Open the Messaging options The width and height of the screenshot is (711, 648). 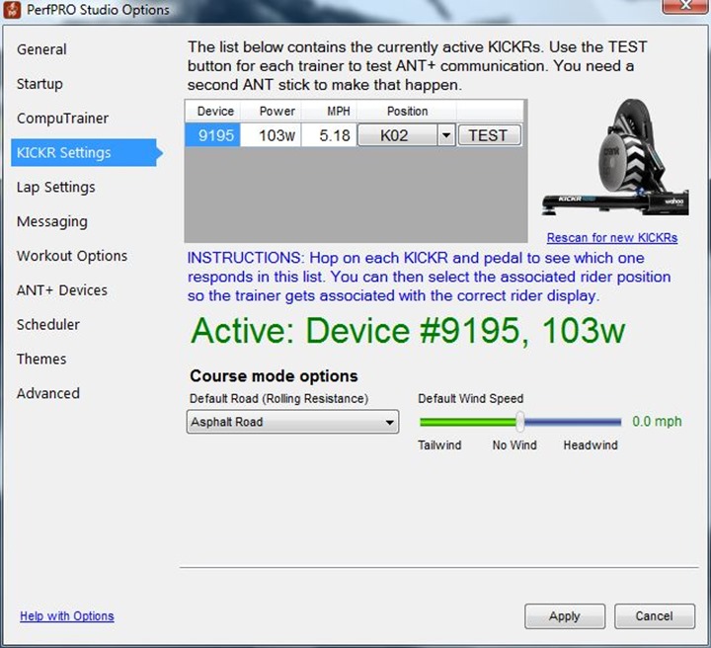point(52,221)
